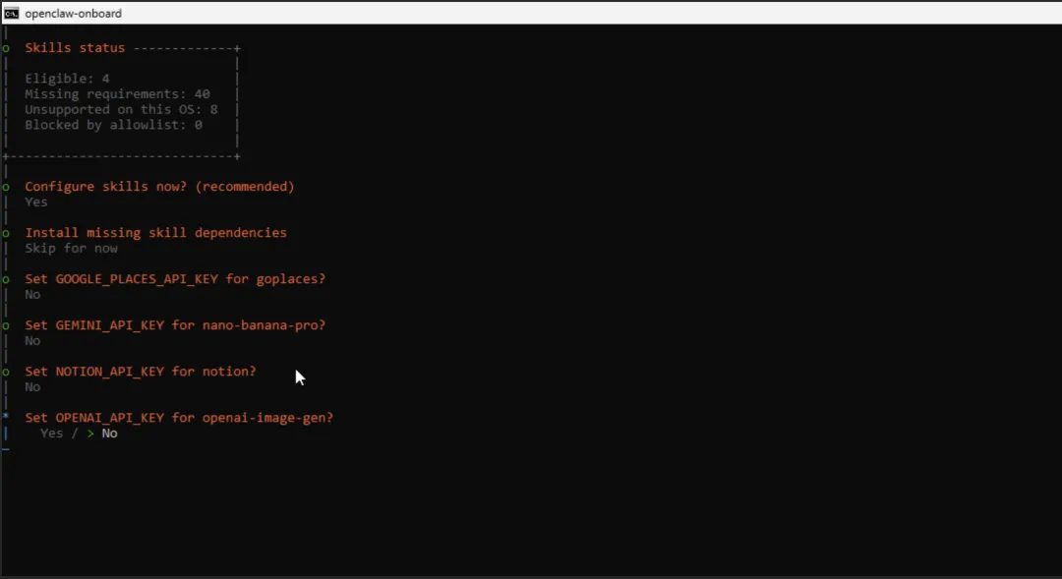Click the openclaw-onboard window title
Viewport: 1062px width, 579px height.
click(x=73, y=14)
